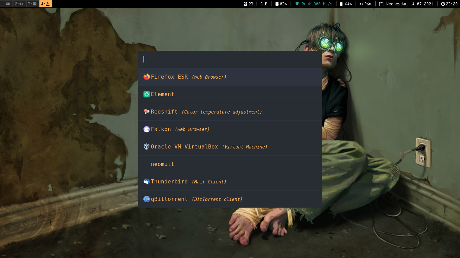Click the 'Ryuk 300 Mb/s' network text
Screen dimensions: 460x258
click(317, 4)
